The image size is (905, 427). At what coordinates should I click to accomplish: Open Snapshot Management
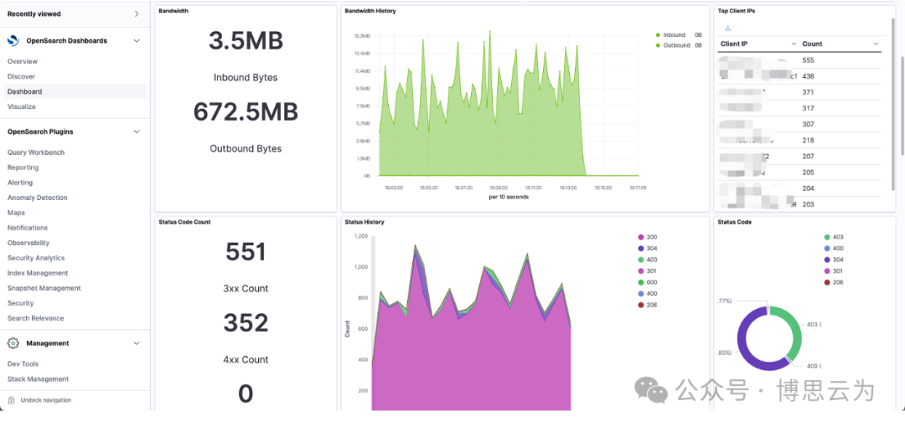coord(44,288)
